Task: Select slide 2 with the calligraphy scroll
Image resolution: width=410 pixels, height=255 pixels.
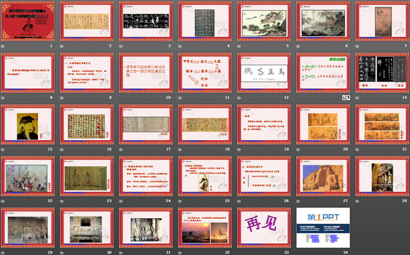Action: coord(87,21)
